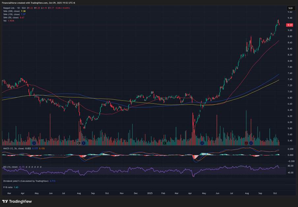
Task: Click the Vol volume indicator label
Action: click(5, 20)
